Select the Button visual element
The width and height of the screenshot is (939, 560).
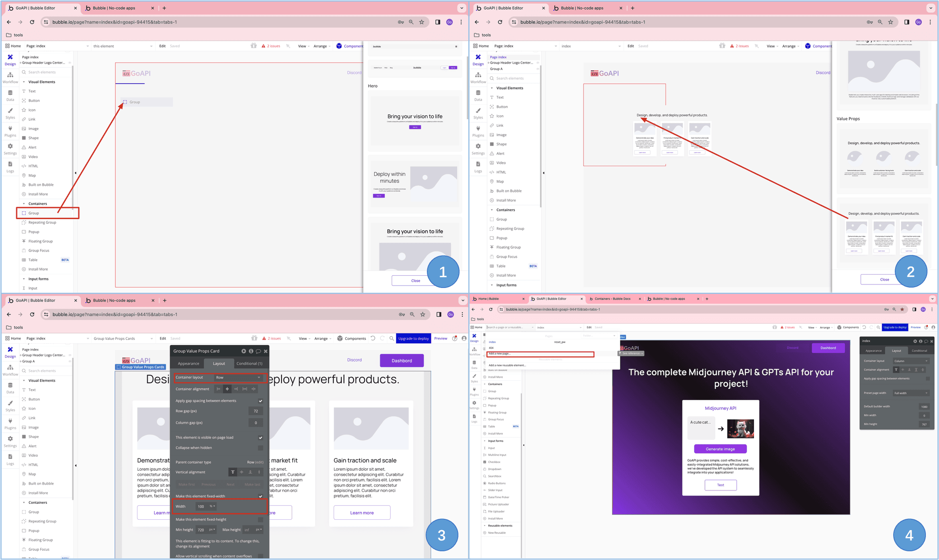point(35,101)
